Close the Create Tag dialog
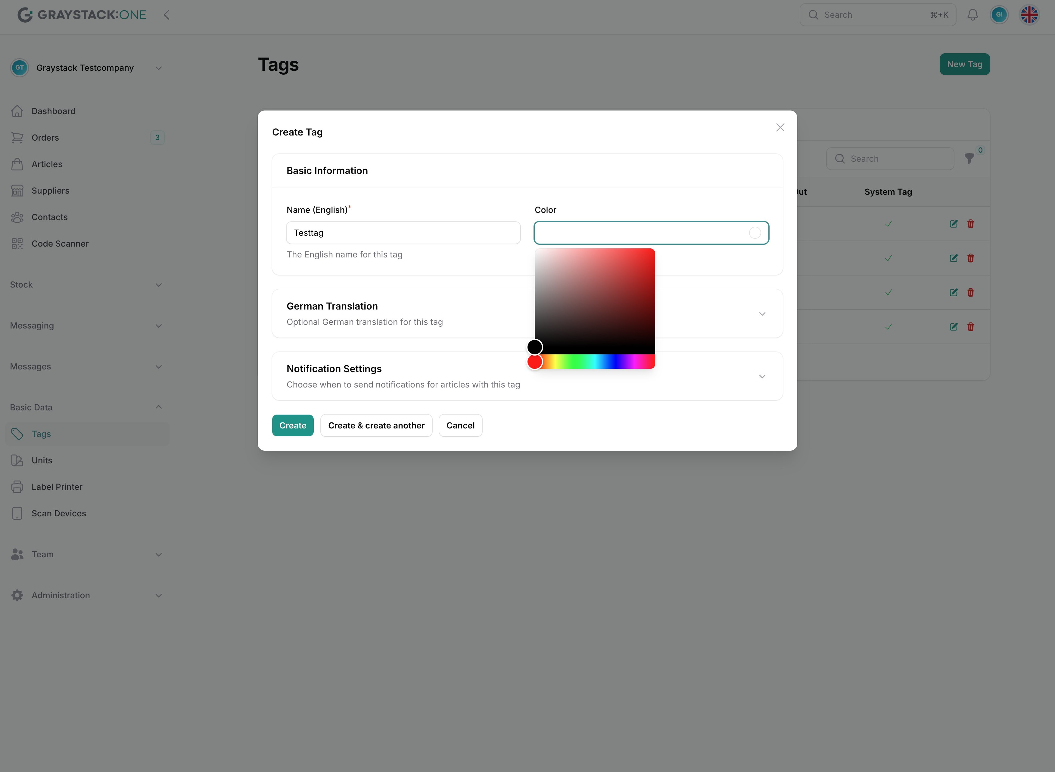This screenshot has width=1055, height=772. pyautogui.click(x=780, y=128)
